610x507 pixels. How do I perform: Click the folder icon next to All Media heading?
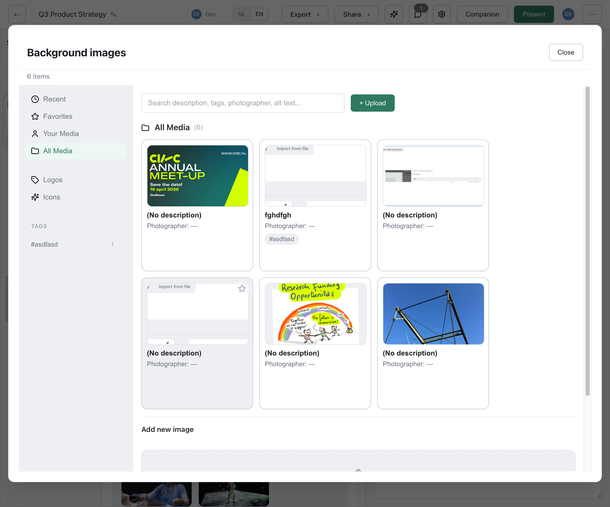coord(145,128)
